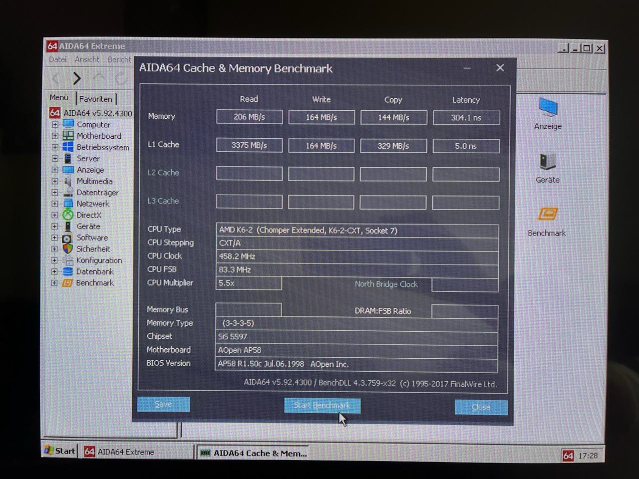639x479 pixels.
Task: Click the Sicherheit shield icon
Action: (68, 248)
